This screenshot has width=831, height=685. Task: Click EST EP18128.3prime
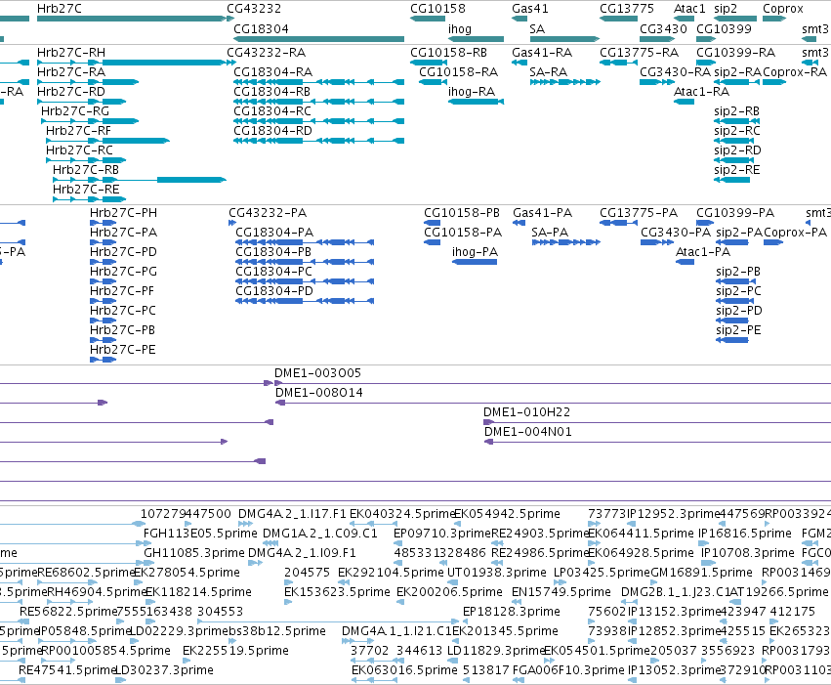(512, 612)
